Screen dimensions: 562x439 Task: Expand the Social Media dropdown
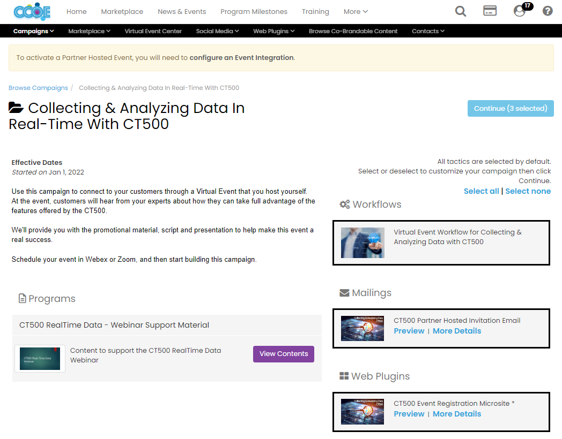click(x=217, y=31)
